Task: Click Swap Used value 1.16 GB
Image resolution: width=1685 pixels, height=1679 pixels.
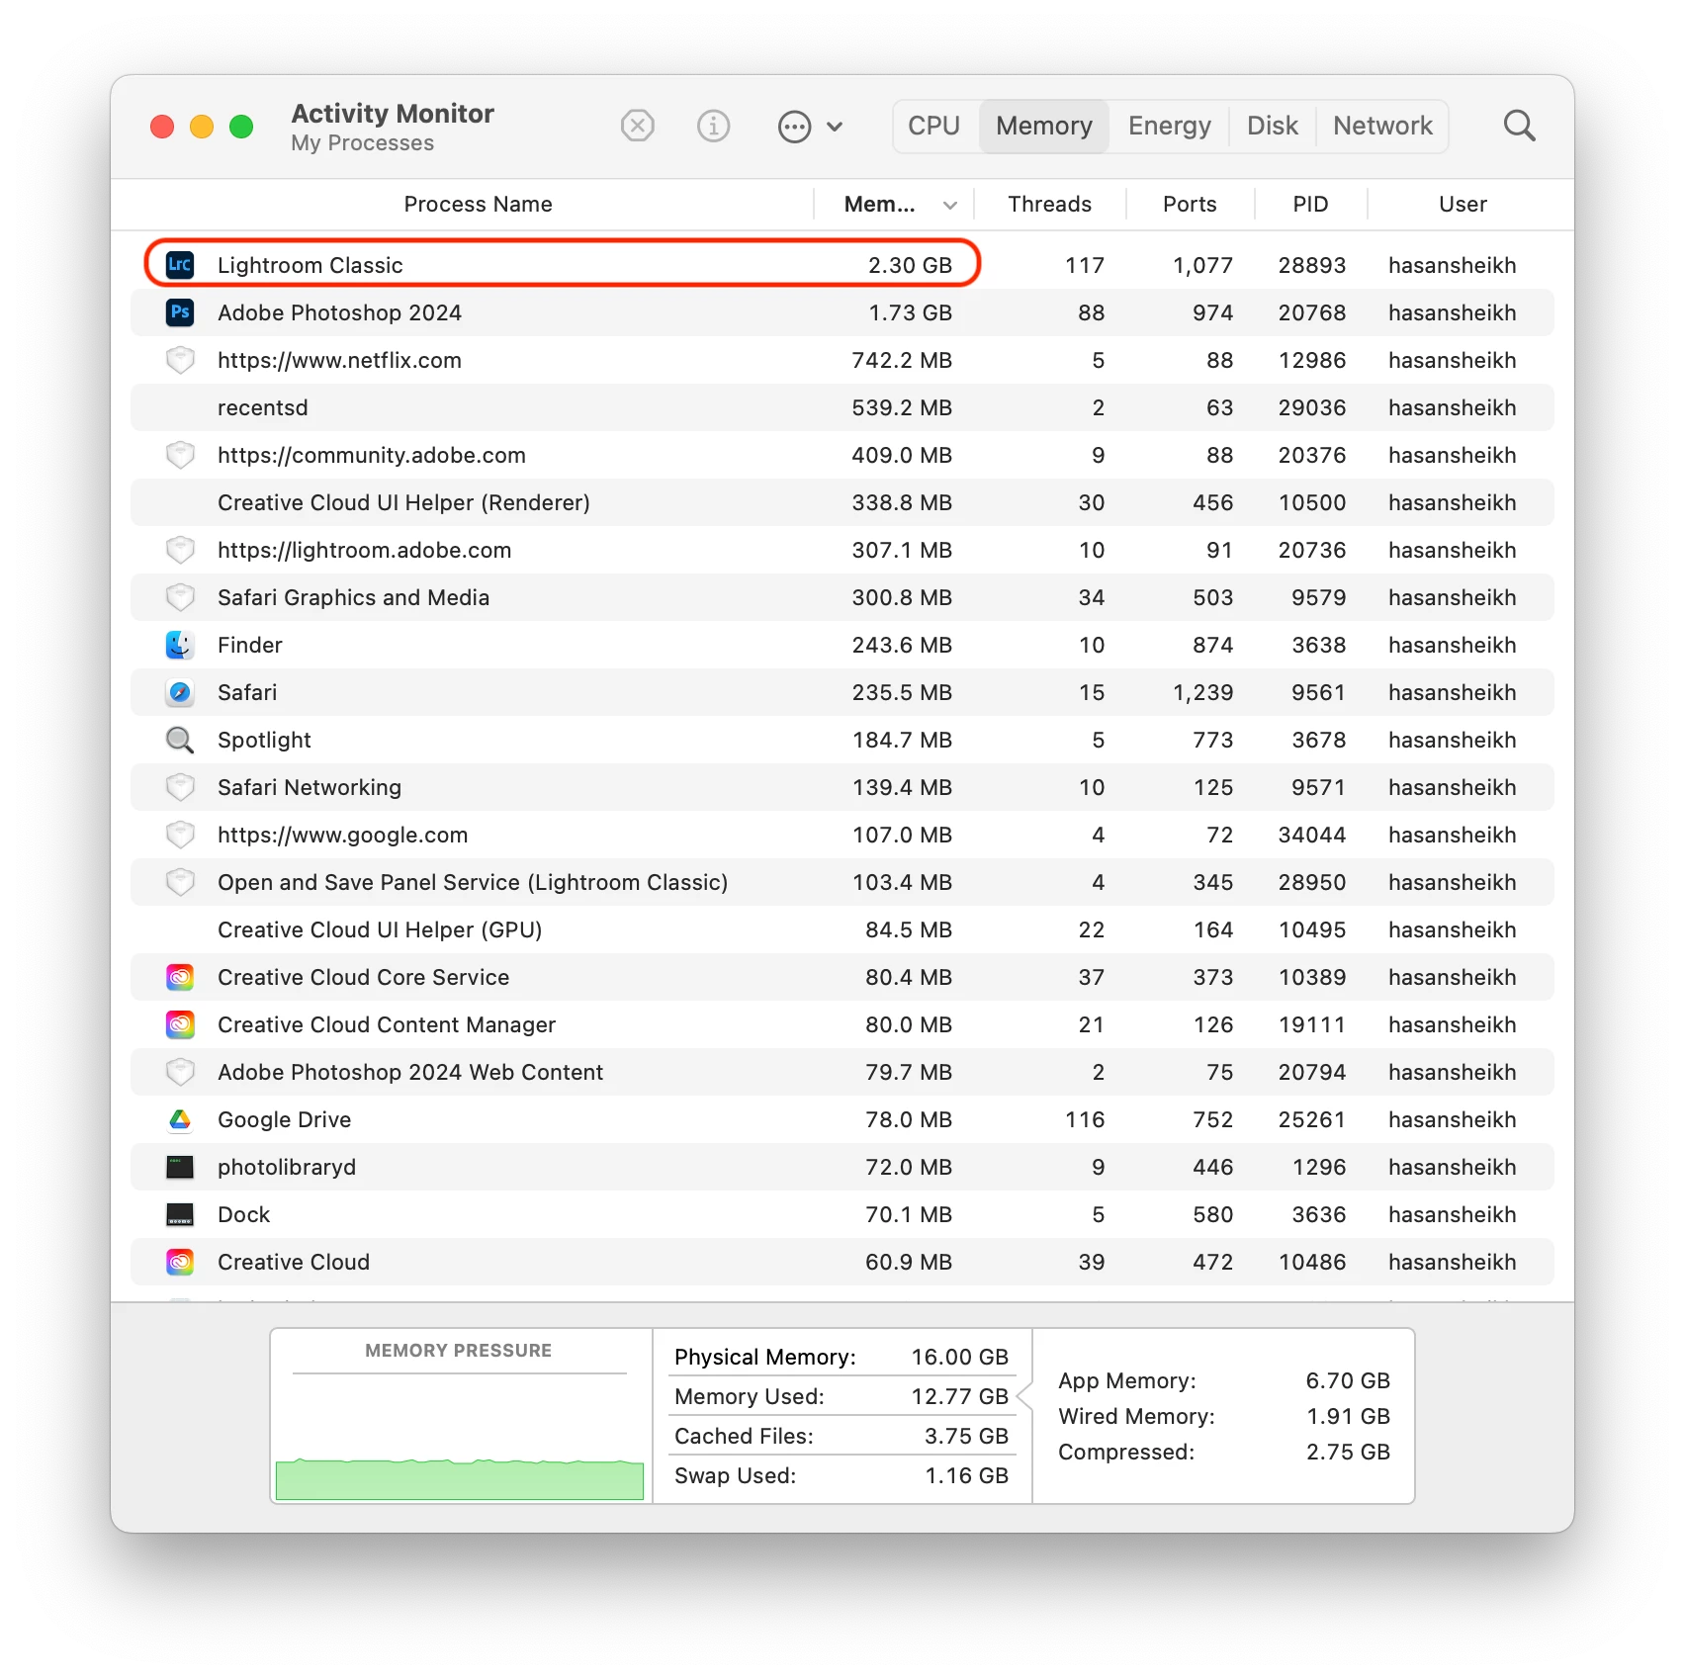Action: coord(966,1475)
